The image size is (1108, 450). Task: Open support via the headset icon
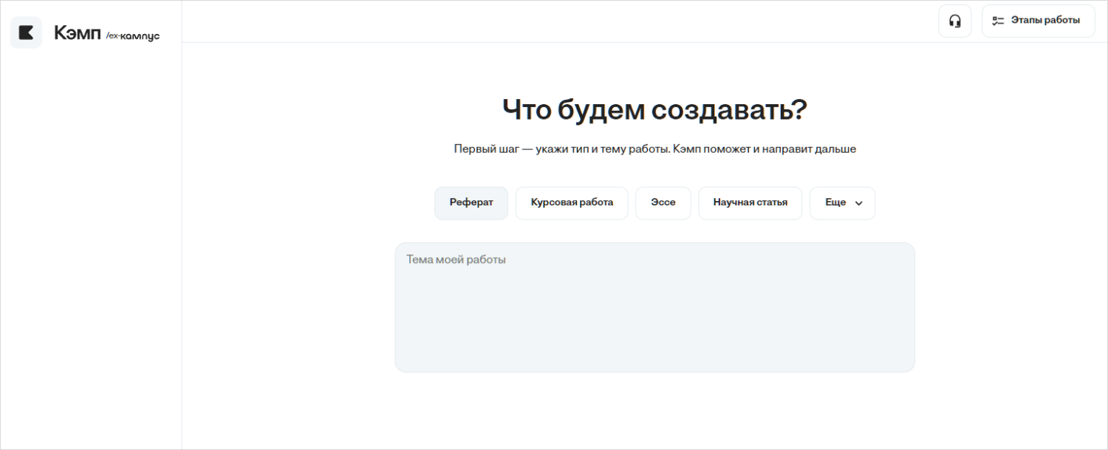[954, 21]
